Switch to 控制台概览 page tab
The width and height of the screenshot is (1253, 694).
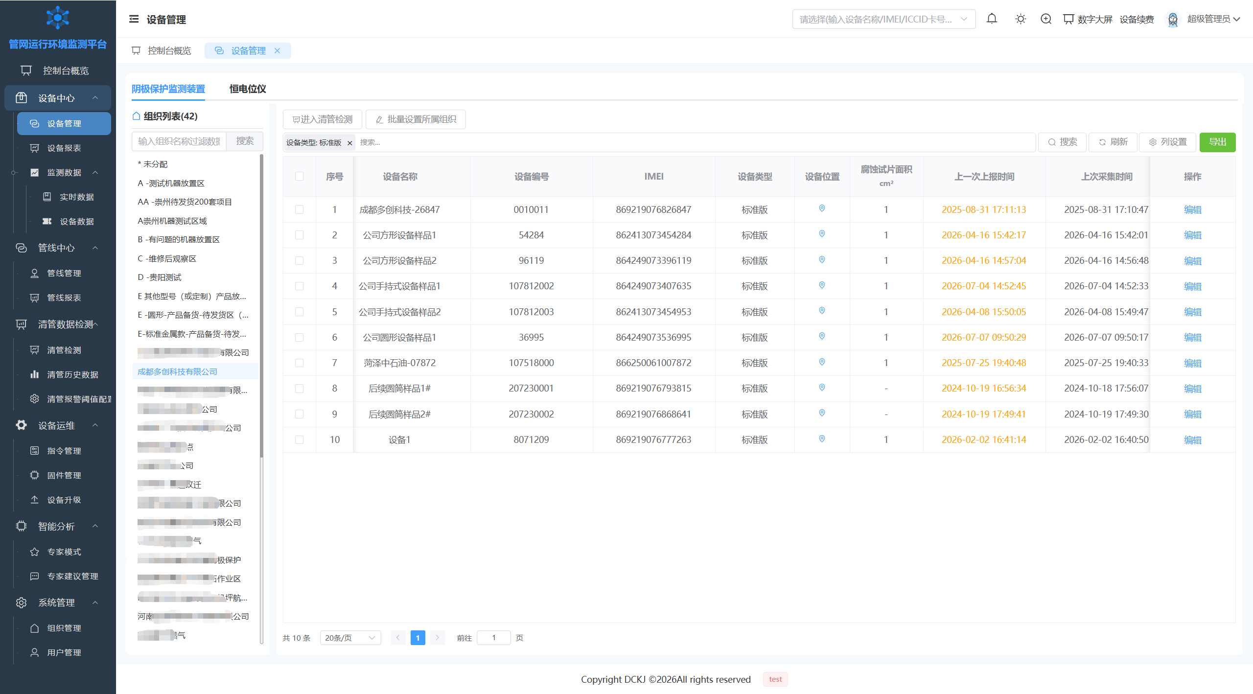[162, 50]
